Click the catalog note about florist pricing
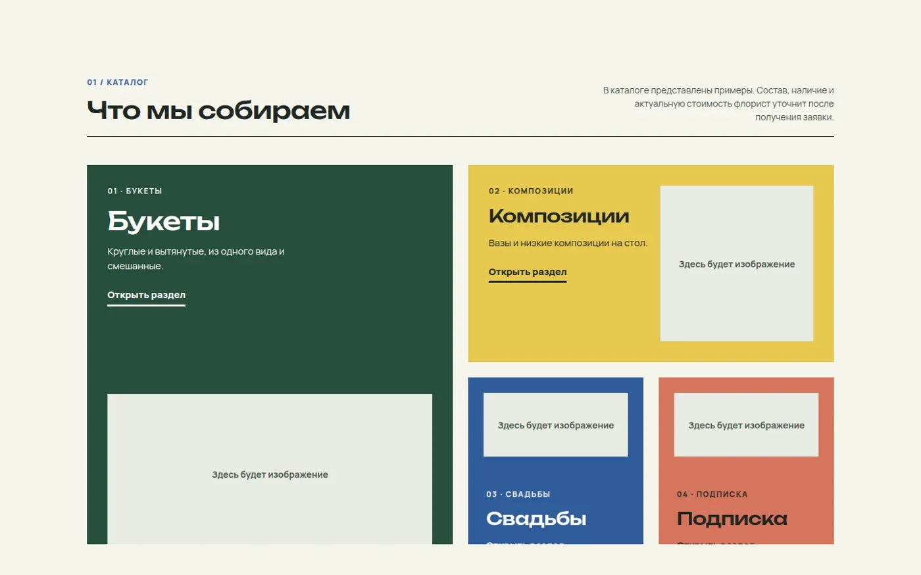 718,104
